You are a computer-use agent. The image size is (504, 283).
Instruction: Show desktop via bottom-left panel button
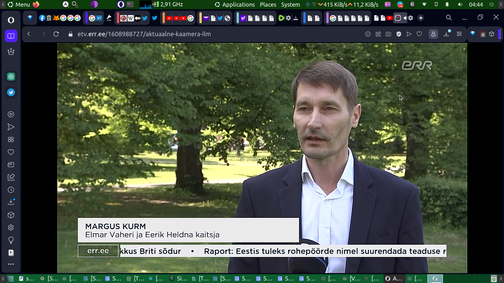[10, 279]
